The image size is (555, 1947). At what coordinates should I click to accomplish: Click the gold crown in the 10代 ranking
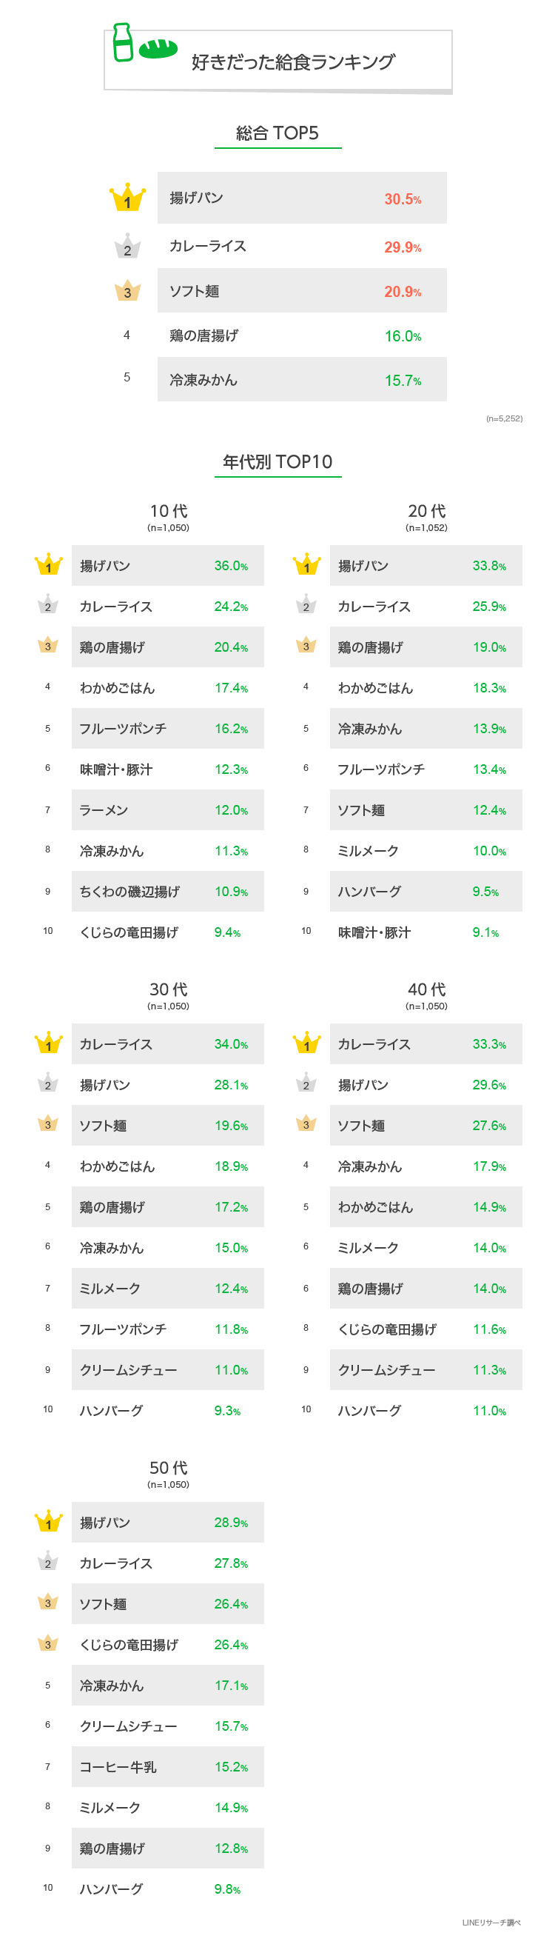[48, 565]
